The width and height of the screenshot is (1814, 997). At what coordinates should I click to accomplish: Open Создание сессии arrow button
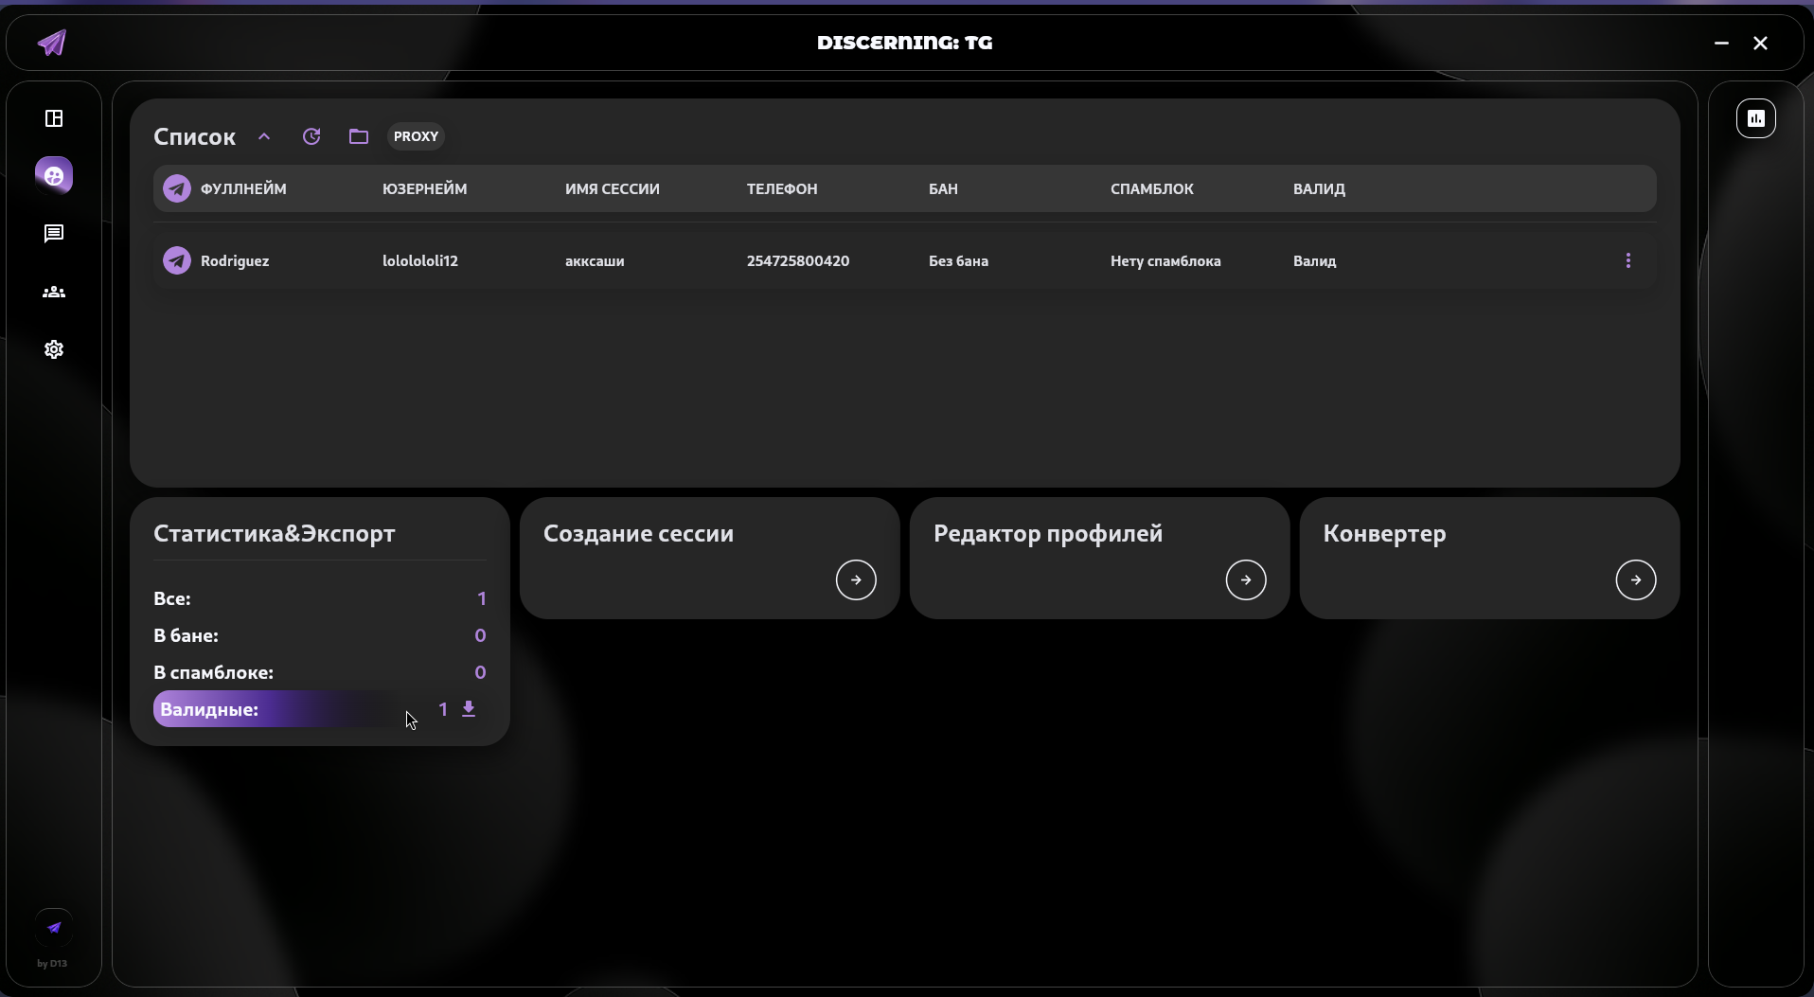pyautogui.click(x=856, y=579)
